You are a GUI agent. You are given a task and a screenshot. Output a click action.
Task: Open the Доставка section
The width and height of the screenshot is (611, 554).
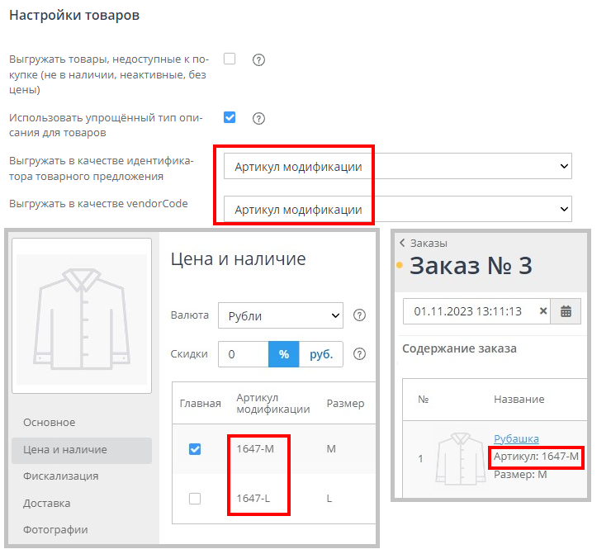46,503
